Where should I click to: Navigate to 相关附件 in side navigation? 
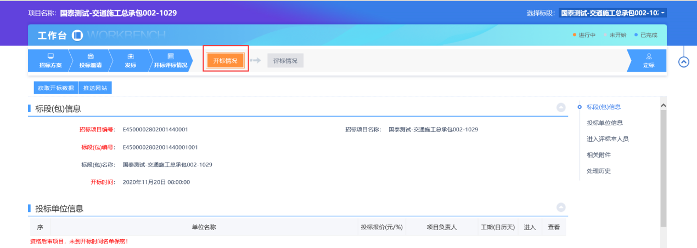click(598, 155)
